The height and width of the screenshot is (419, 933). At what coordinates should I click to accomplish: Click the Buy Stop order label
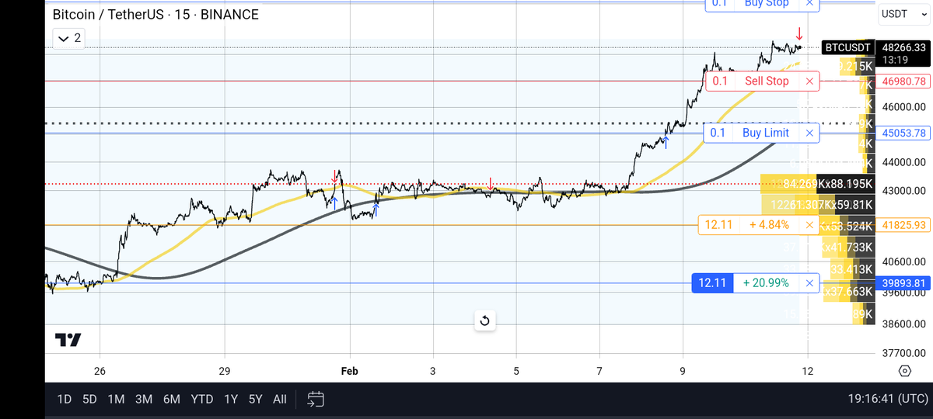click(x=767, y=3)
